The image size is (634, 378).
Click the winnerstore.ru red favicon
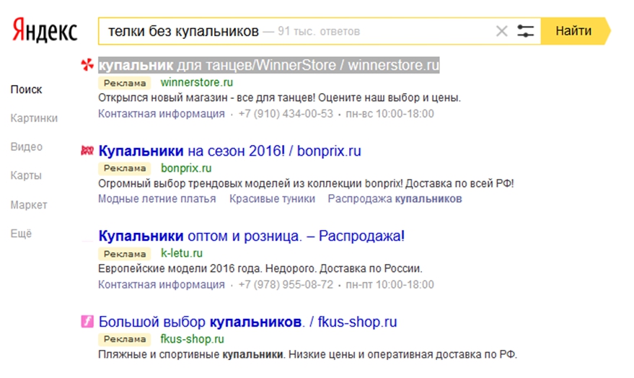87,65
